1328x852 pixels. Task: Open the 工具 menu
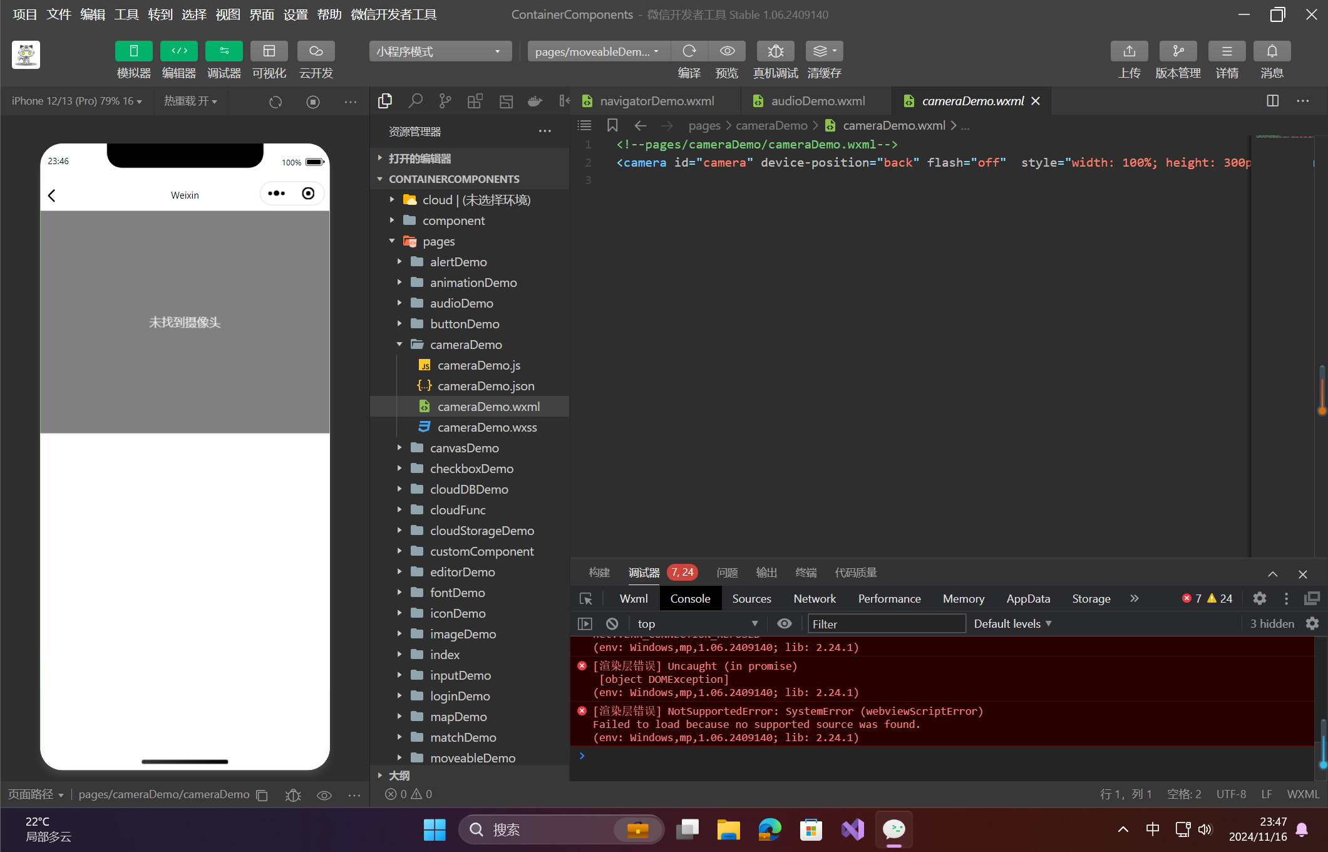[126, 14]
